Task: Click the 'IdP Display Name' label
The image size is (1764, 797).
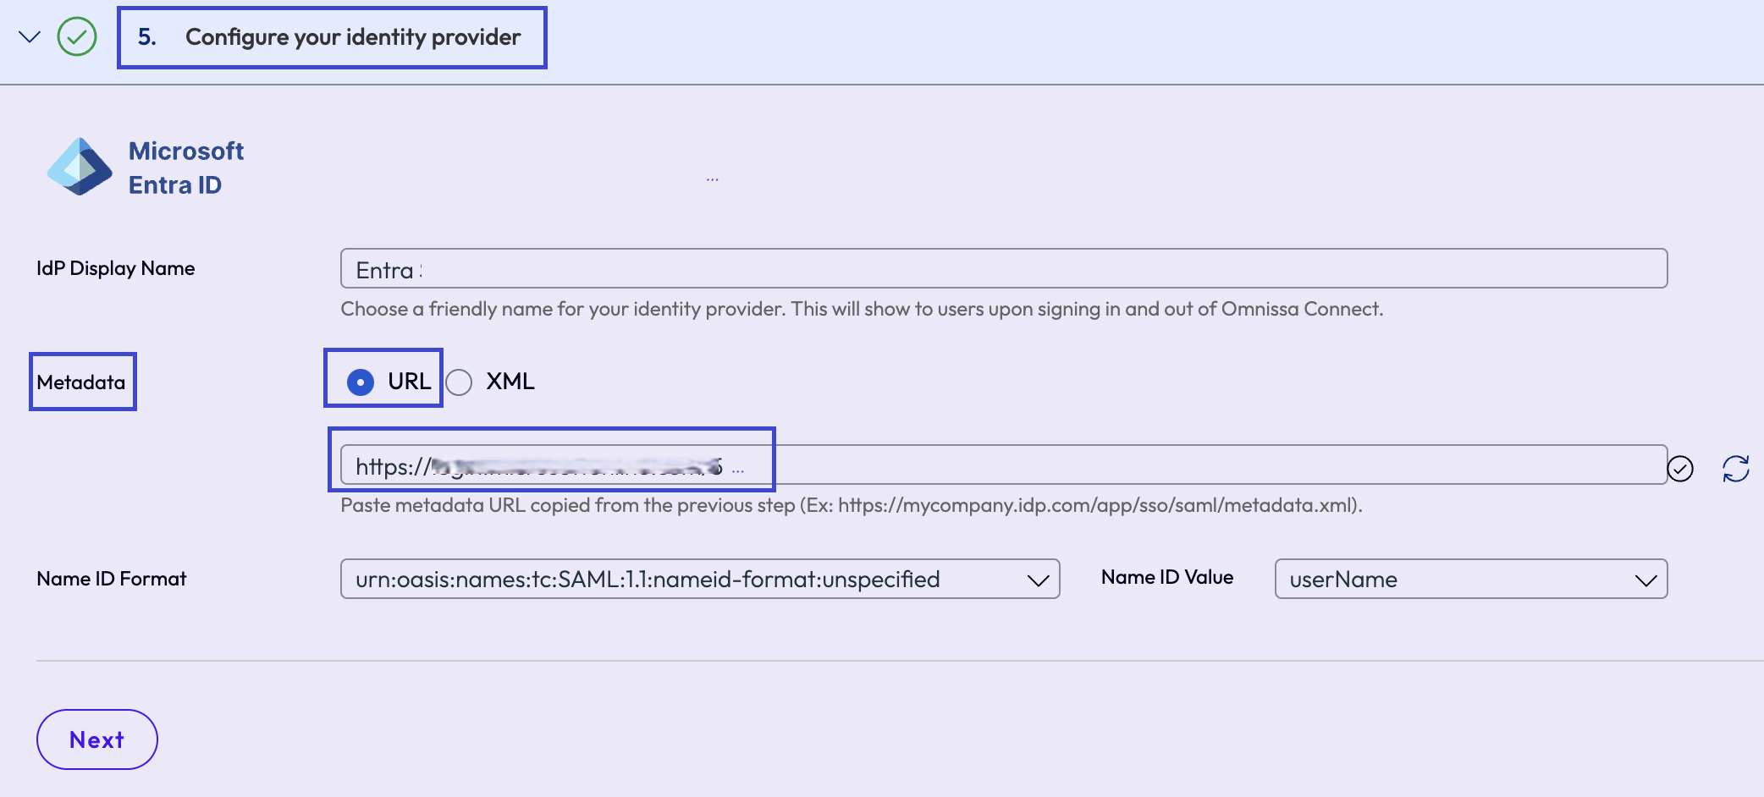Action: click(x=116, y=268)
